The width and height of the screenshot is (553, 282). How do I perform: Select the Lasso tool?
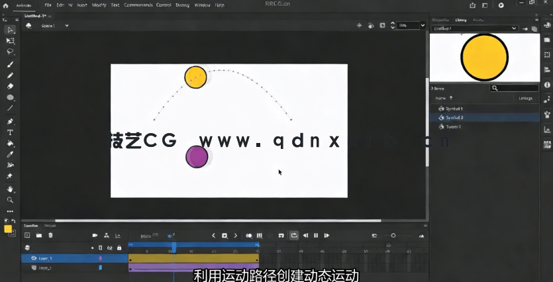coord(10,52)
